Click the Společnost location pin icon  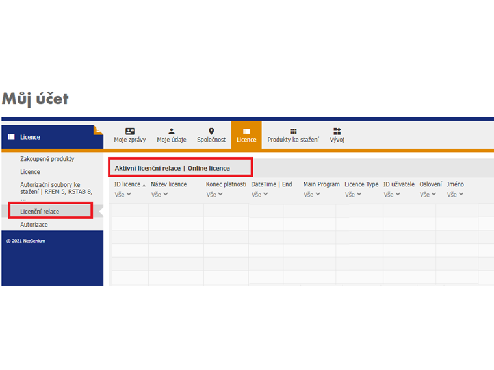pos(211,131)
